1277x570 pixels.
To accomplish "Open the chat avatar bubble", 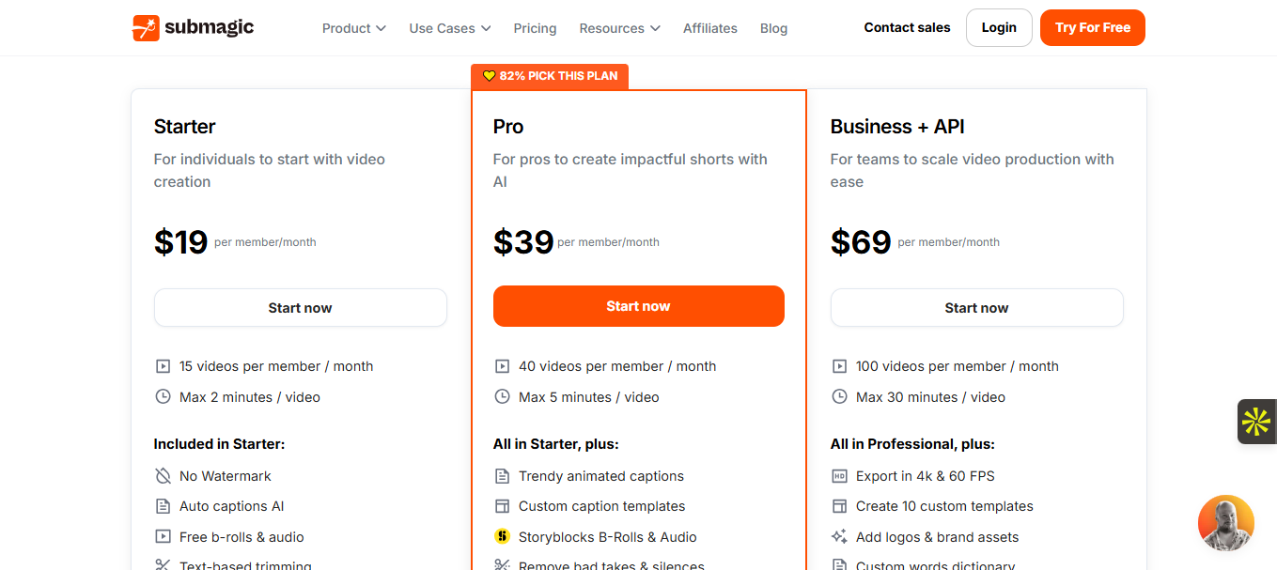I will [1225, 522].
